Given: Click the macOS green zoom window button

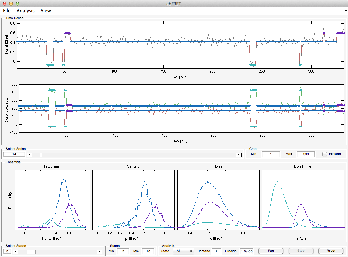Looking at the screenshot, I should (18, 4).
